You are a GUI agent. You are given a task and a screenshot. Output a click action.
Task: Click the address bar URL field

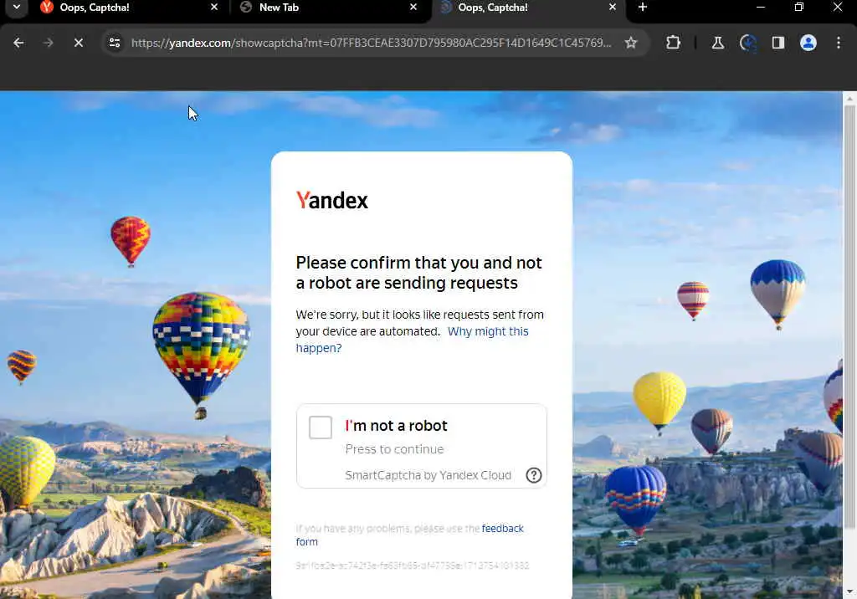[x=371, y=43]
